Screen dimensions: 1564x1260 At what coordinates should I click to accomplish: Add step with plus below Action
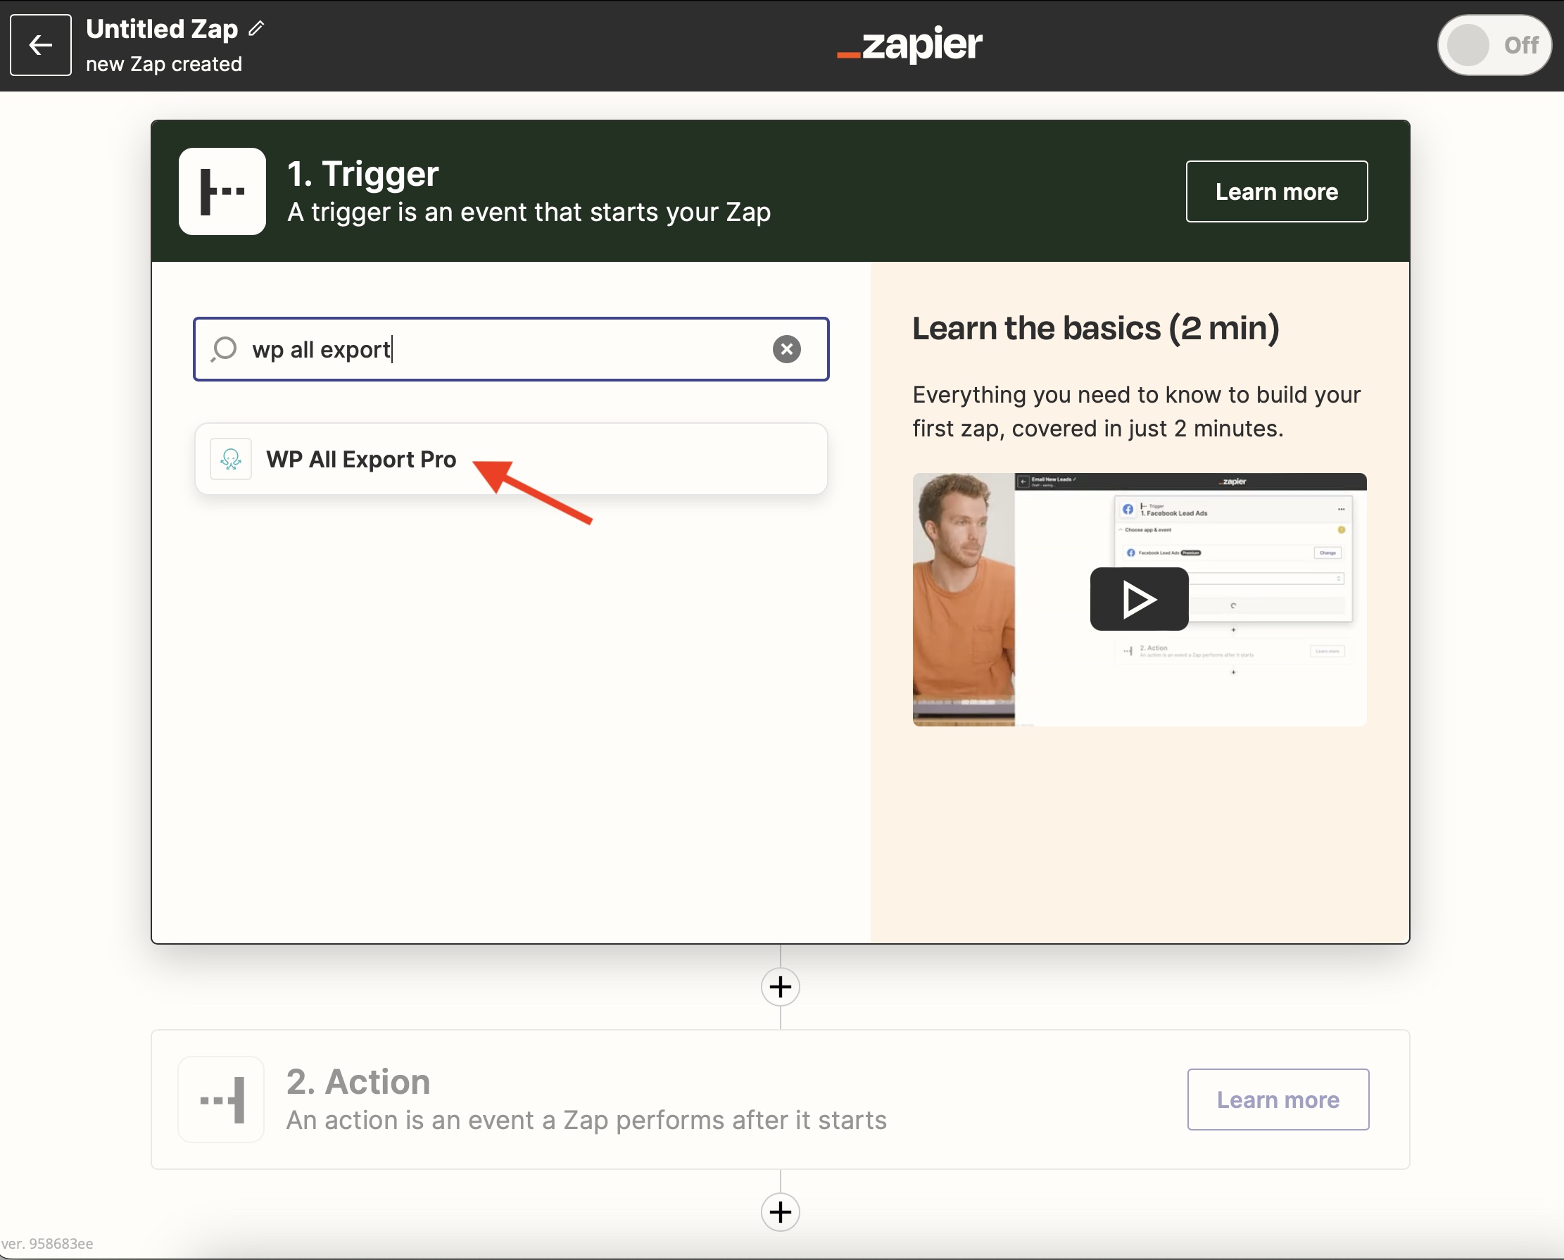[x=780, y=1212]
